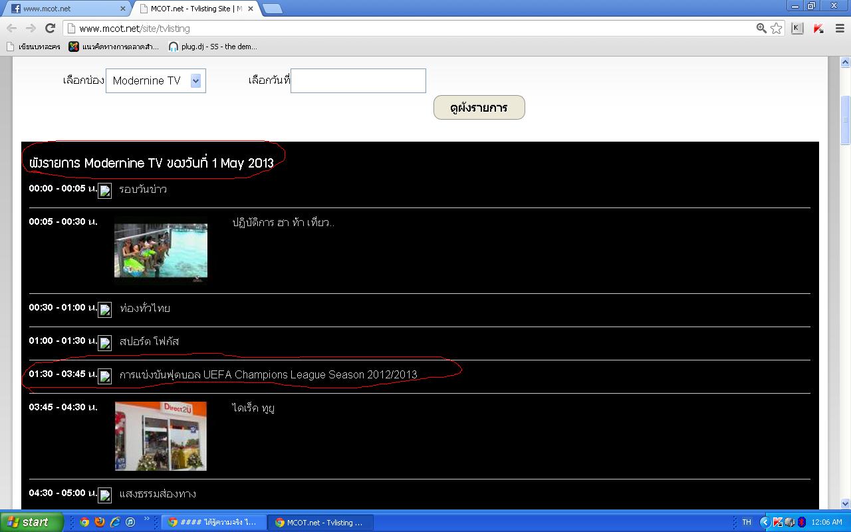The width and height of the screenshot is (851, 532).
Task: Click the TH language indicator in taskbar
Action: click(x=747, y=522)
